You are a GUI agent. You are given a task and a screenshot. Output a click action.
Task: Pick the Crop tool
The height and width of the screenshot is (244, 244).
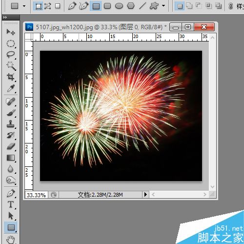[x=11, y=77]
